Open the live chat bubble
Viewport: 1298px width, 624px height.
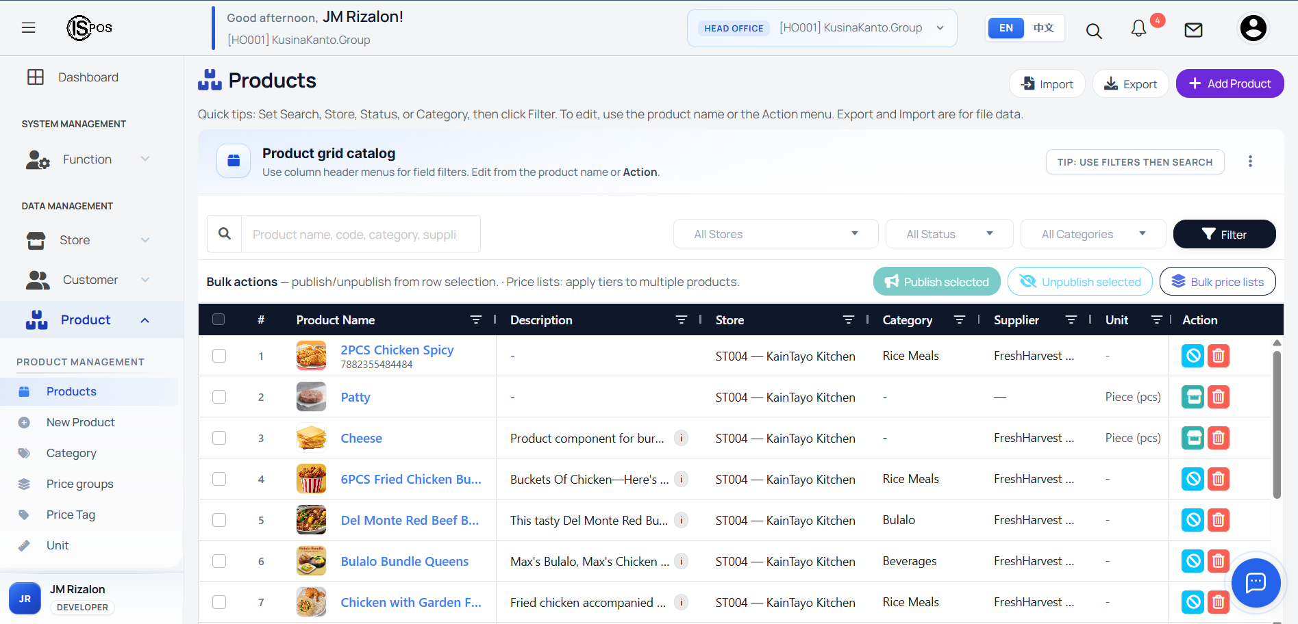(1256, 583)
